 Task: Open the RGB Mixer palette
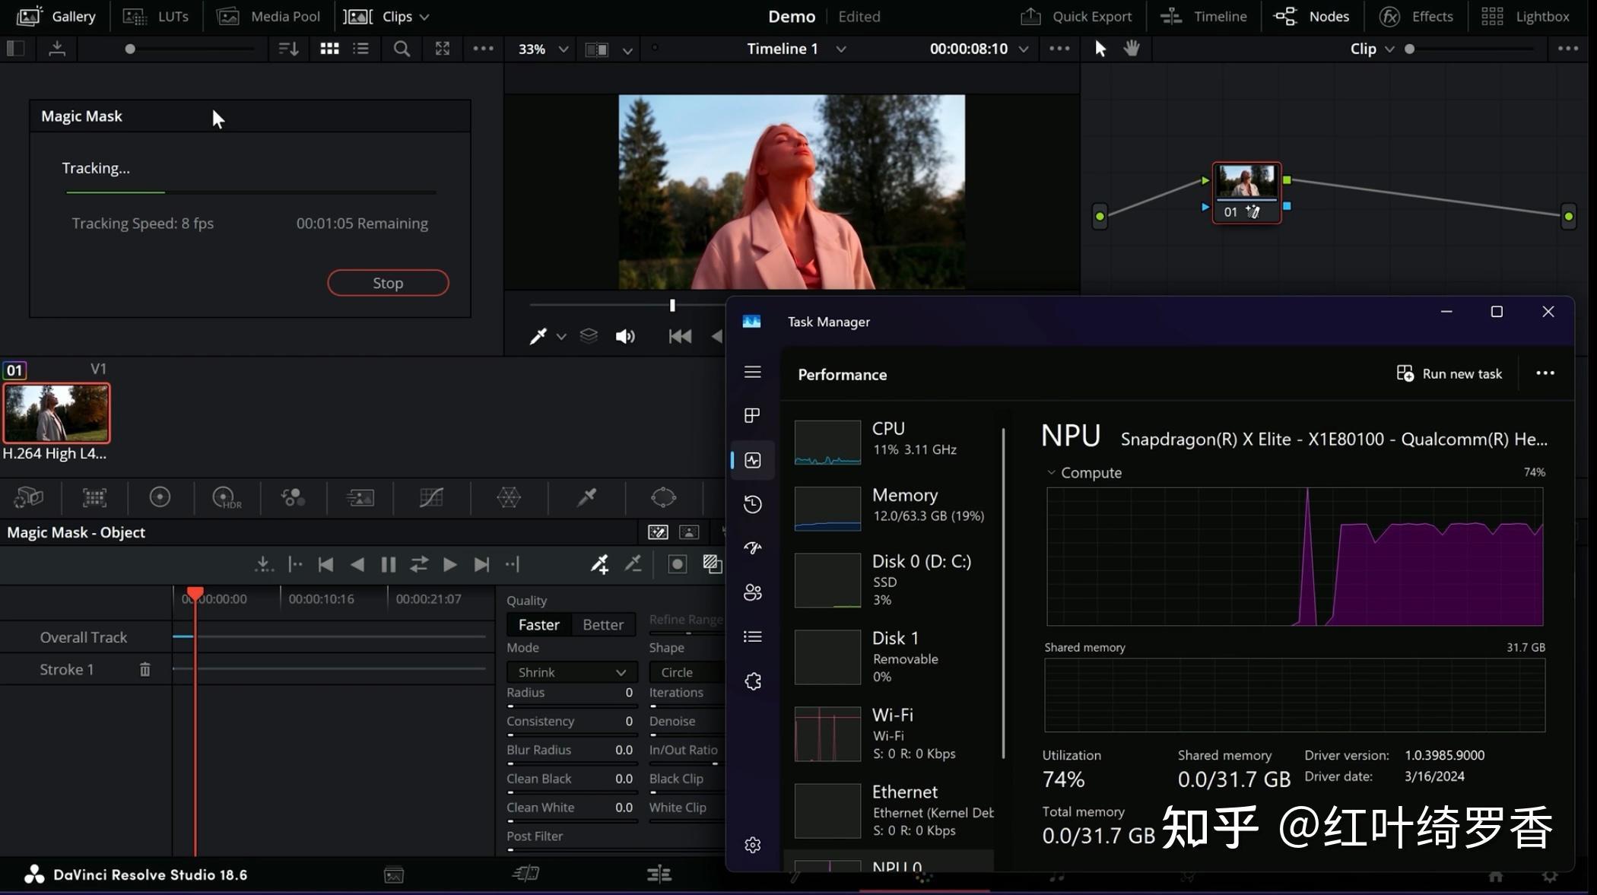pos(292,498)
